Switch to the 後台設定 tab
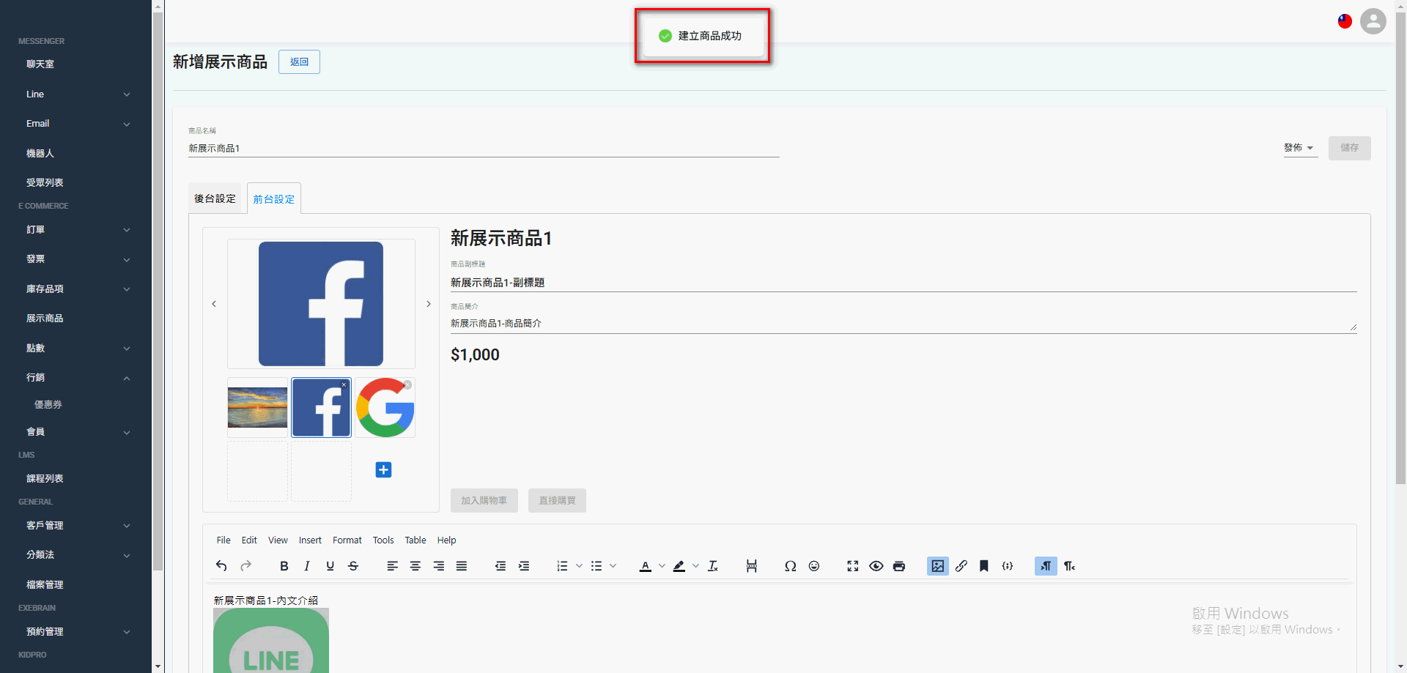 [x=215, y=198]
